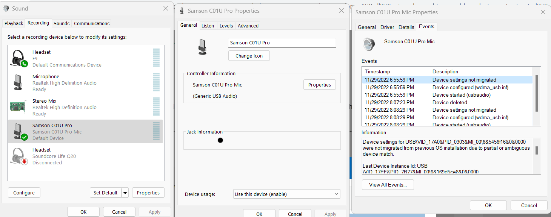Viewport: 551px width, 217px height.
Task: Open the Driver tab
Action: (x=387, y=27)
